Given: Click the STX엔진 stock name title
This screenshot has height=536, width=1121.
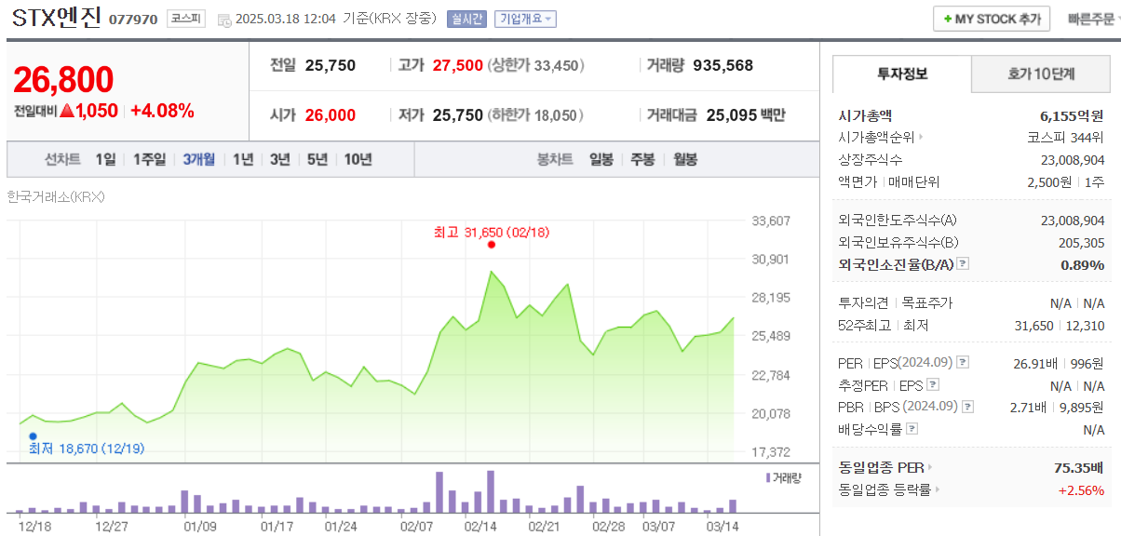Looking at the screenshot, I should click(57, 19).
